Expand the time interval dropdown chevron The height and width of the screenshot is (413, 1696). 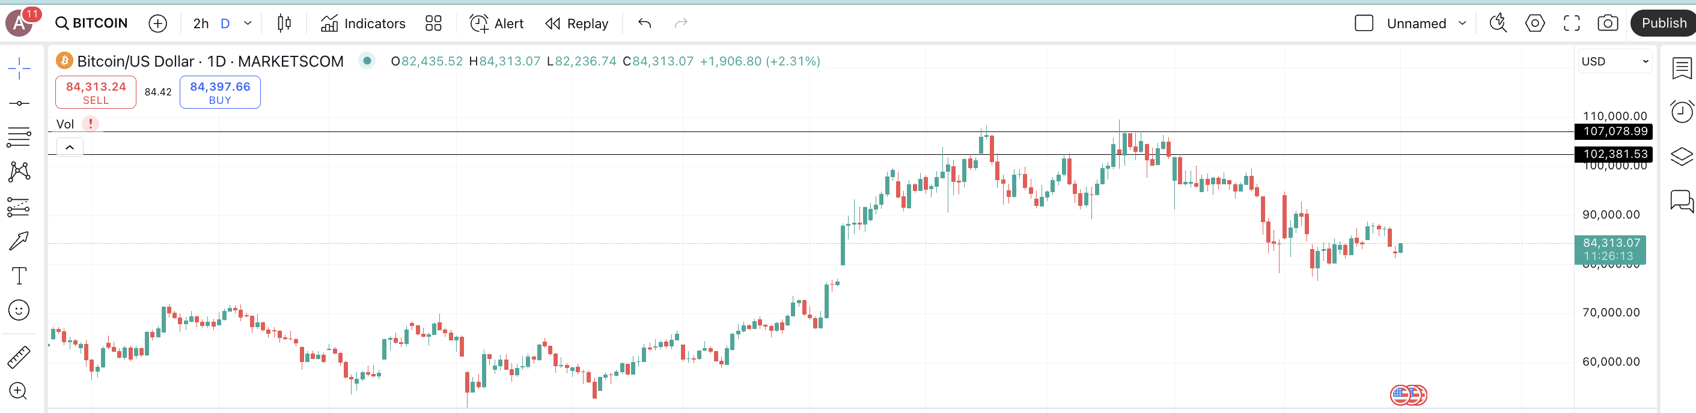click(248, 23)
